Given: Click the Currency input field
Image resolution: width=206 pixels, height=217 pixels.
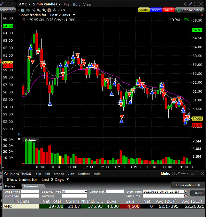Looking at the screenshot, I should (x=75, y=196).
